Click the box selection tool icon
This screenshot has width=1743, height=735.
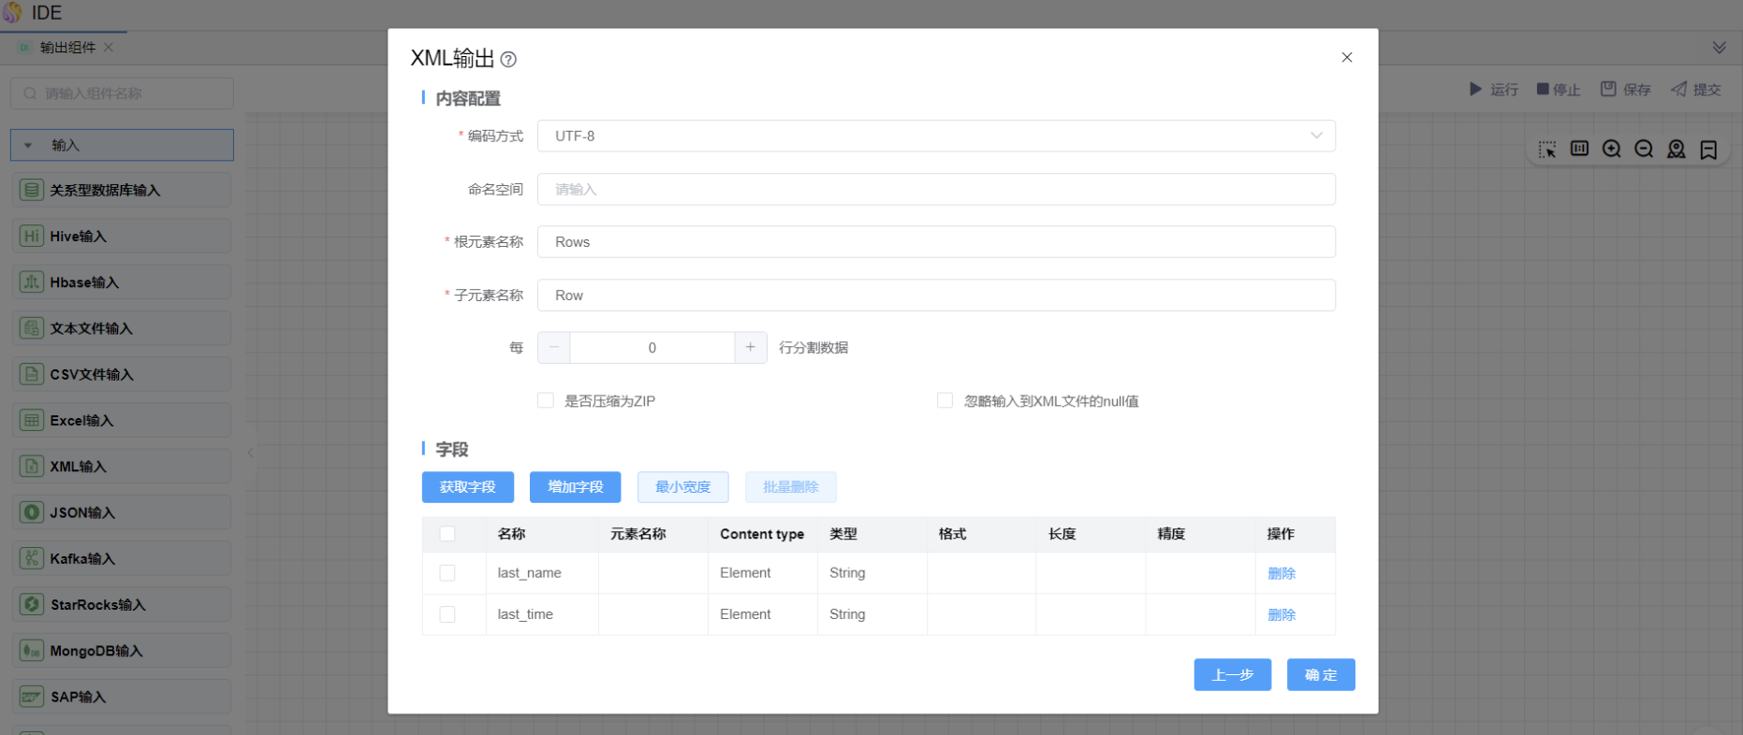point(1547,150)
